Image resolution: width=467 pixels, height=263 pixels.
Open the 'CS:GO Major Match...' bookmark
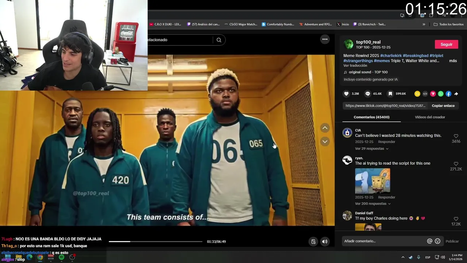click(x=241, y=24)
